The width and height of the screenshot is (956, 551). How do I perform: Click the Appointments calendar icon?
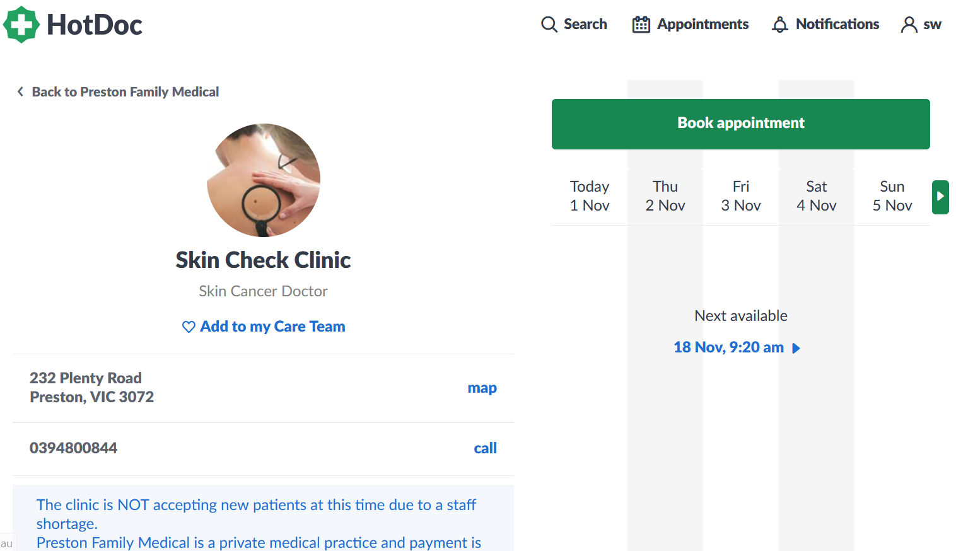click(x=641, y=24)
